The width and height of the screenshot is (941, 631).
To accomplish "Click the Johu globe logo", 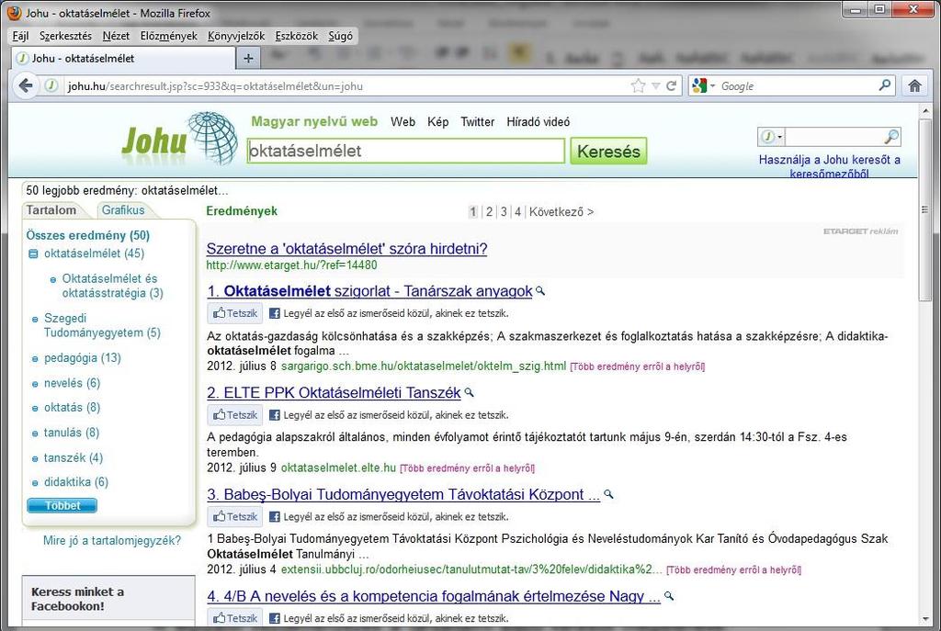I will (x=212, y=138).
